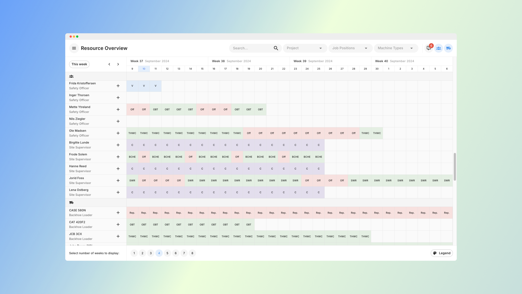Screen dimensions: 522x294
Task: Click the vertical scrollbar thumb
Action: tap(455, 167)
